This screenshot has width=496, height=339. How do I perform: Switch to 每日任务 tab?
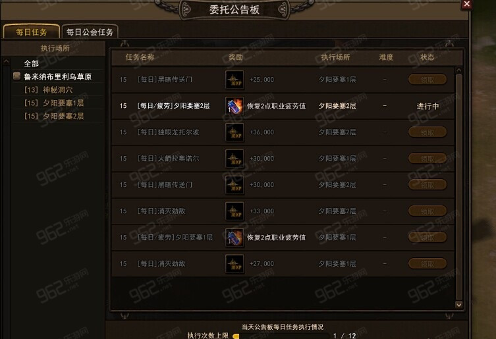32,32
